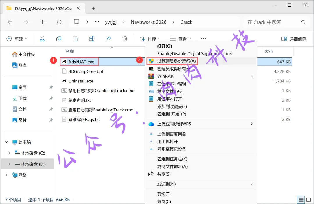Viewport: 314px width, 204px height.
Task: Click the pin icon next to 文档
Action: pyautogui.click(x=51, y=109)
